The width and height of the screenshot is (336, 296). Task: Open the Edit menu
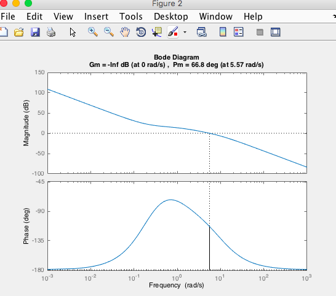click(34, 17)
